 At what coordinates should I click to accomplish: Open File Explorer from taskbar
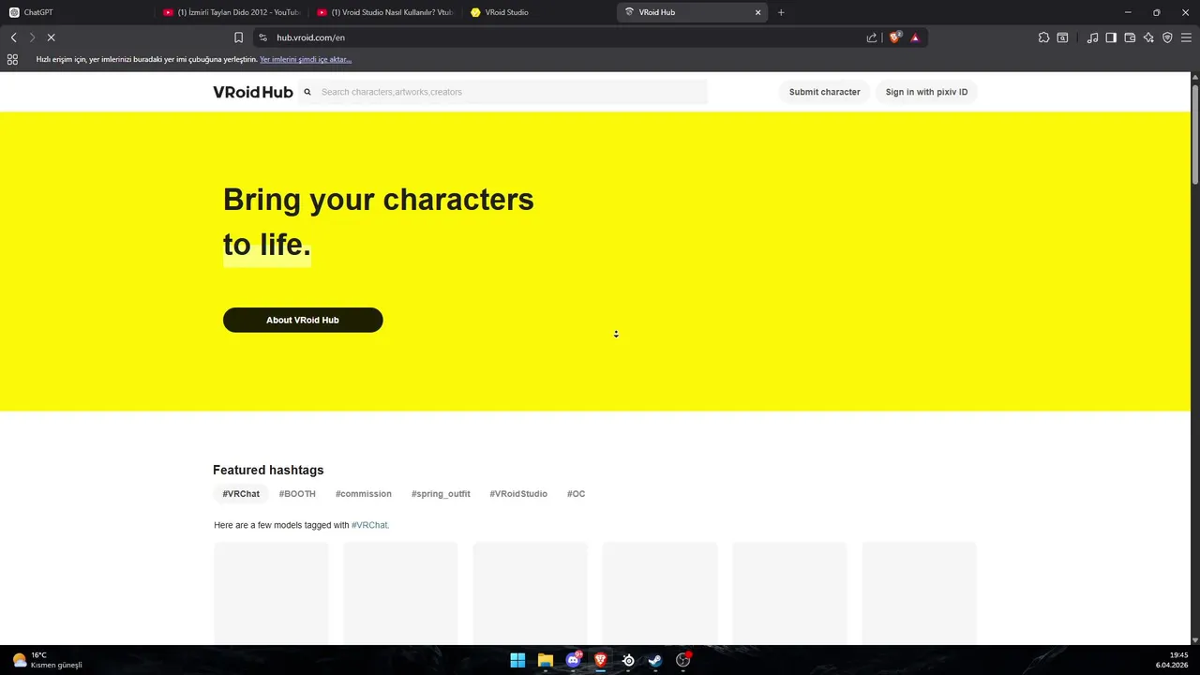545,660
